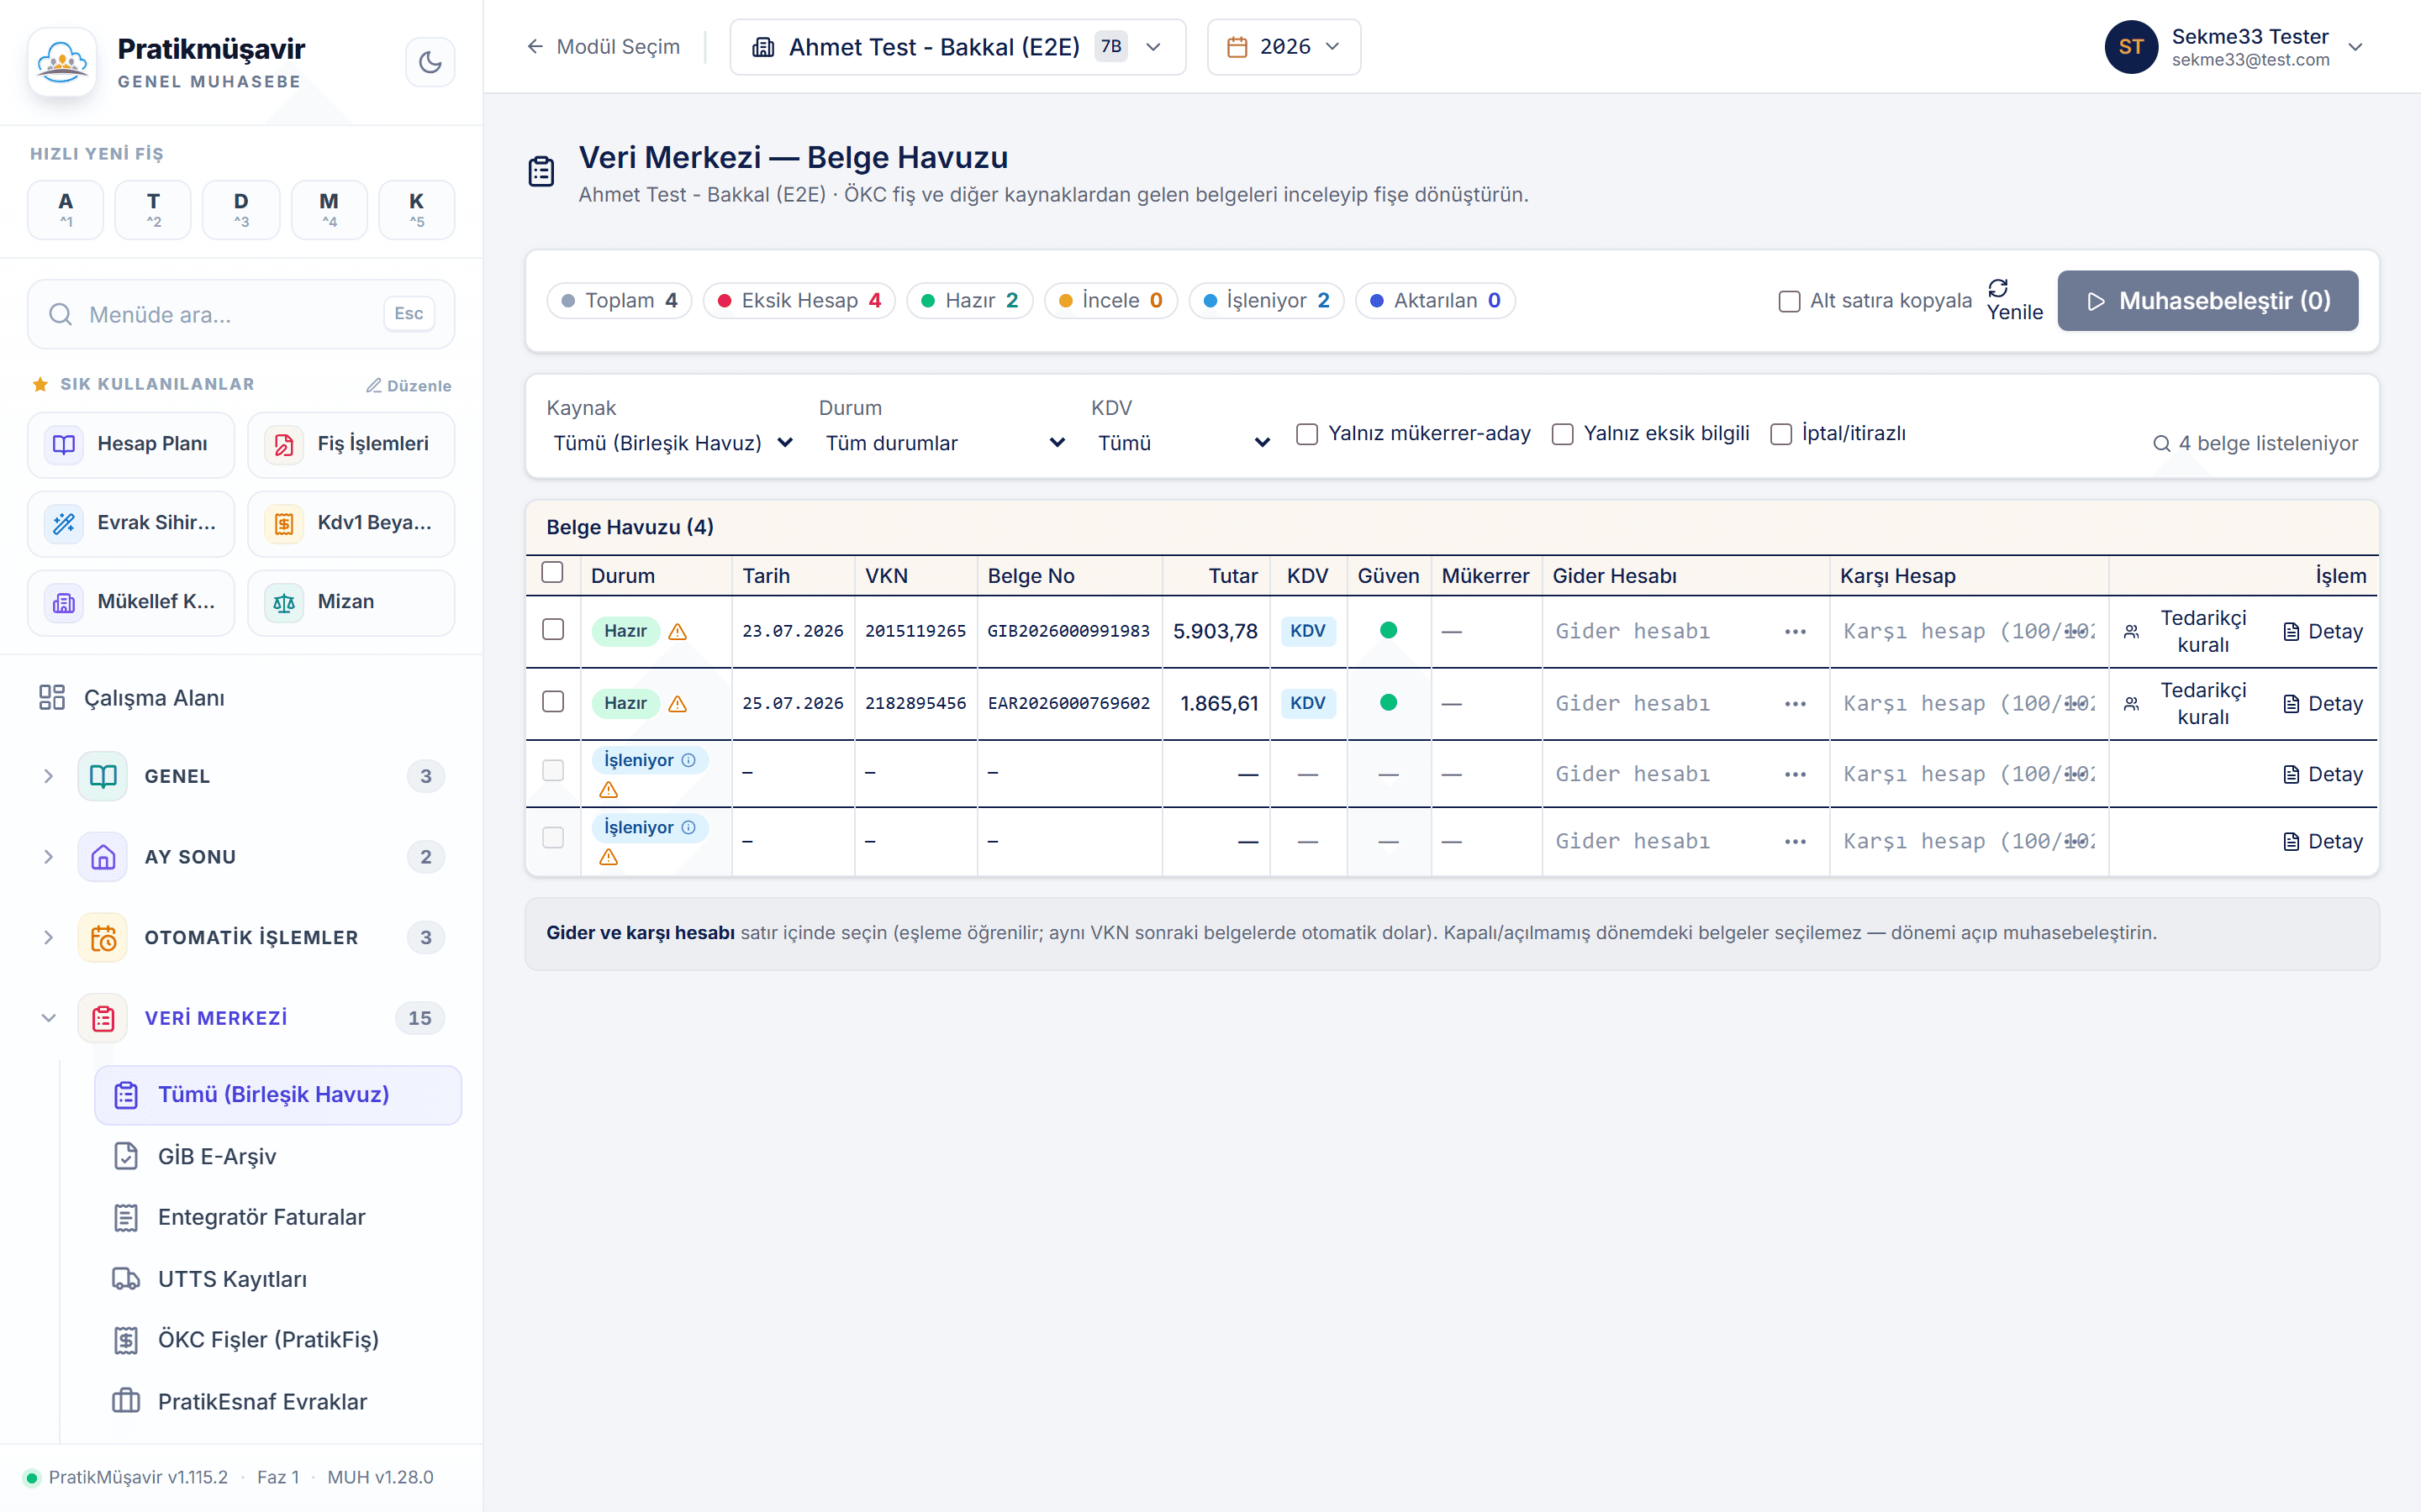This screenshot has height=1512, width=2421.
Task: Click the OTOMATİK İŞLEMLER calendar-clock icon
Action: pyautogui.click(x=103, y=937)
